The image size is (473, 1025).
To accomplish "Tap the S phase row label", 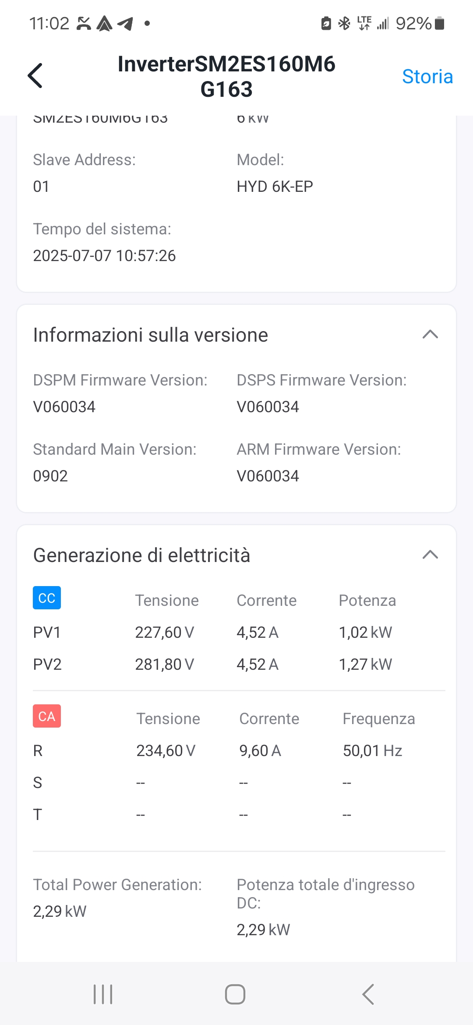I will click(38, 783).
